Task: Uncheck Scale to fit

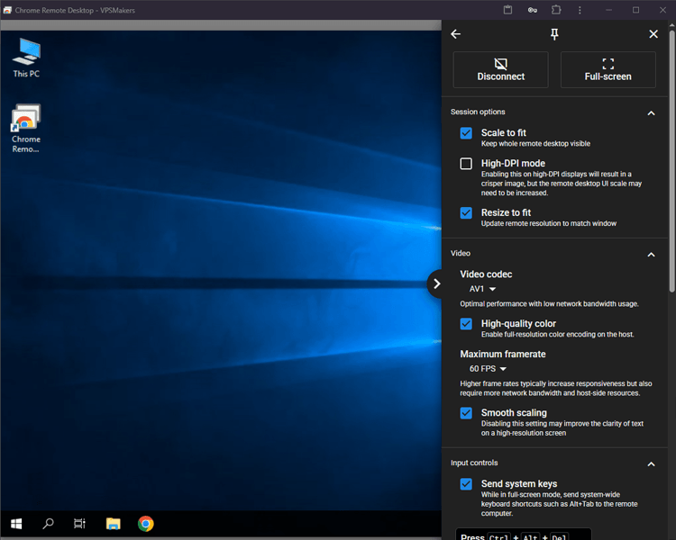Action: tap(466, 133)
